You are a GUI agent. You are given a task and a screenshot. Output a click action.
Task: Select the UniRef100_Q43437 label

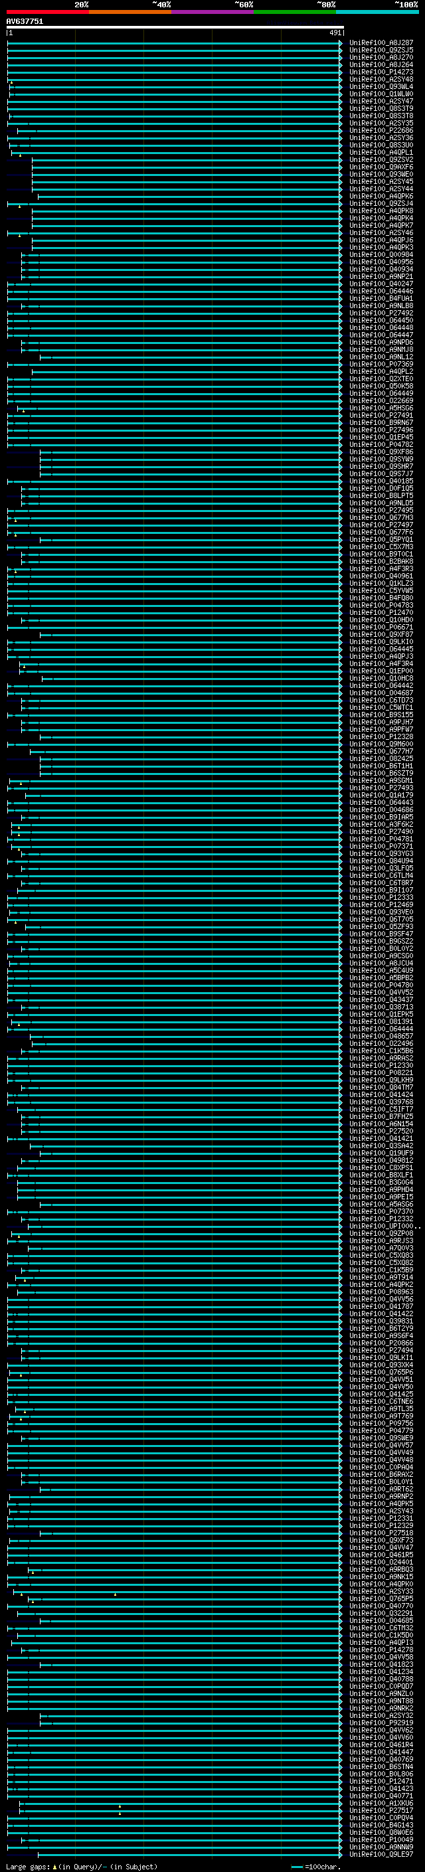pyautogui.click(x=381, y=1000)
